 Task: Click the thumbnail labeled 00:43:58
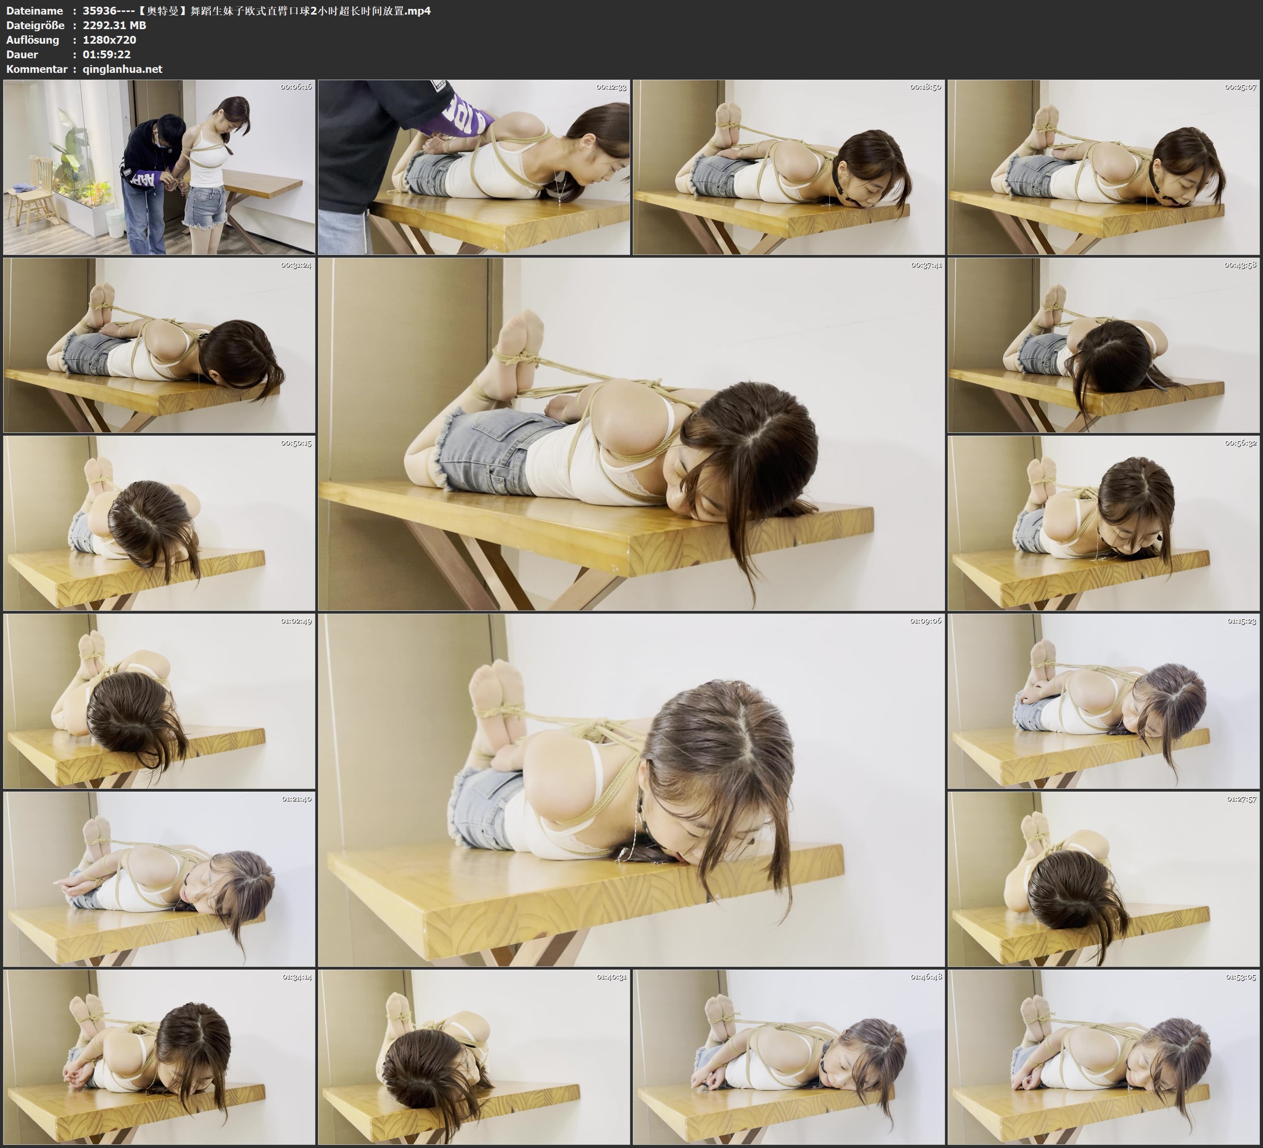pos(1103,345)
